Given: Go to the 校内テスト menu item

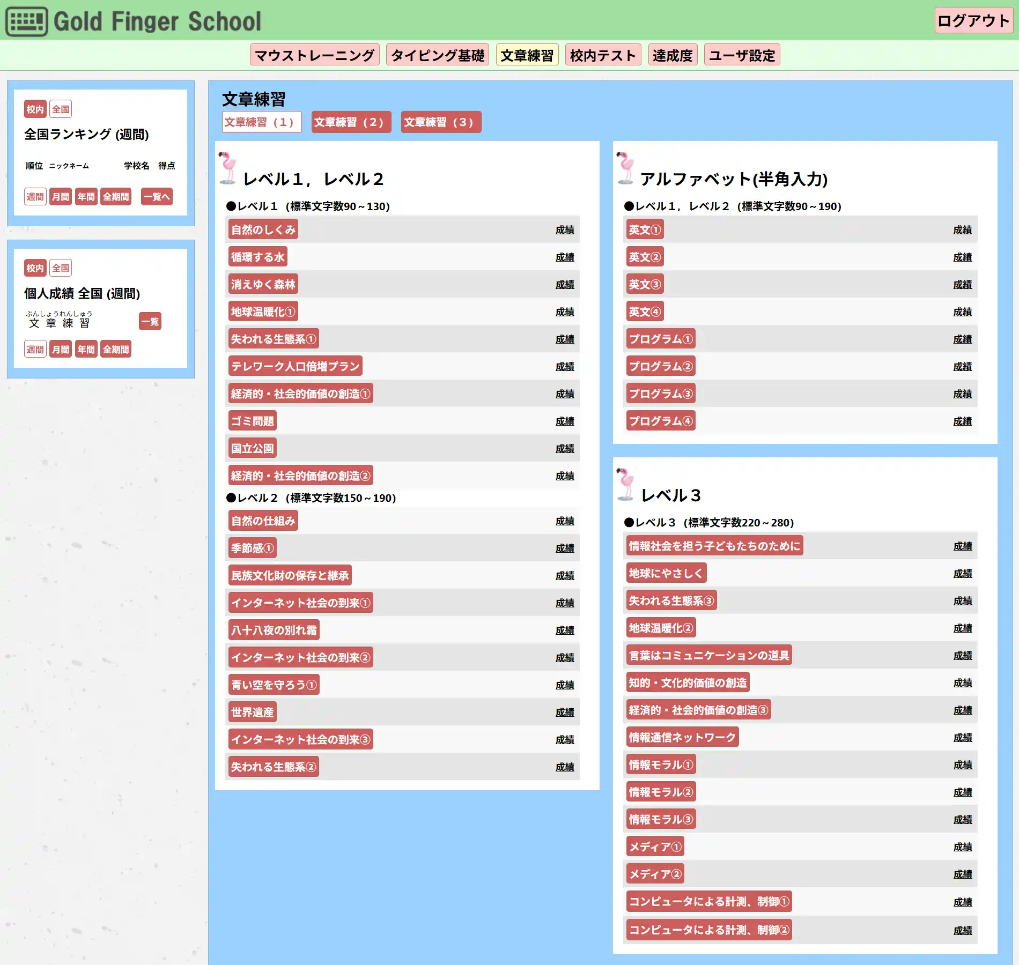Looking at the screenshot, I should click(x=603, y=55).
